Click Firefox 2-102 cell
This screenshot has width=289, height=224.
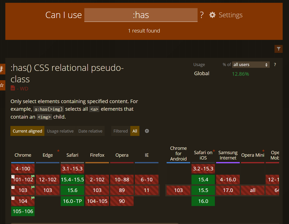click(97, 180)
